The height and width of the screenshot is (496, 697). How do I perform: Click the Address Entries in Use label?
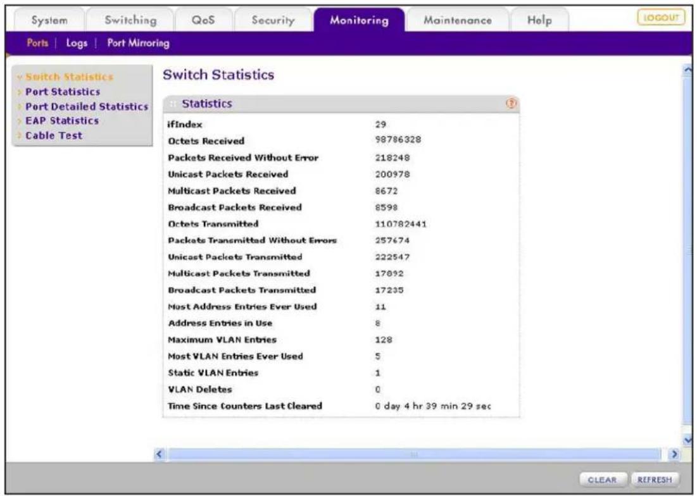point(220,323)
